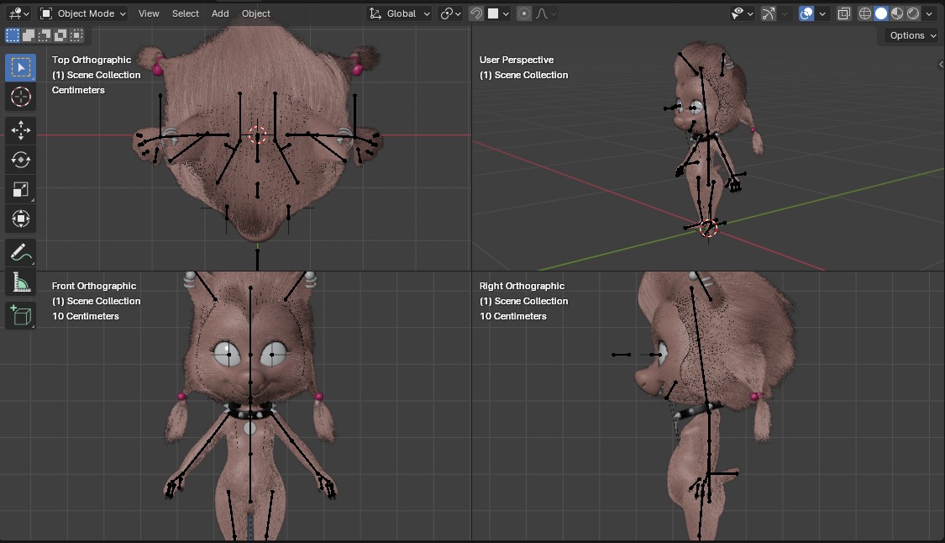Toggle proportional editing
Screen dimensions: 945x543
pyautogui.click(x=524, y=13)
